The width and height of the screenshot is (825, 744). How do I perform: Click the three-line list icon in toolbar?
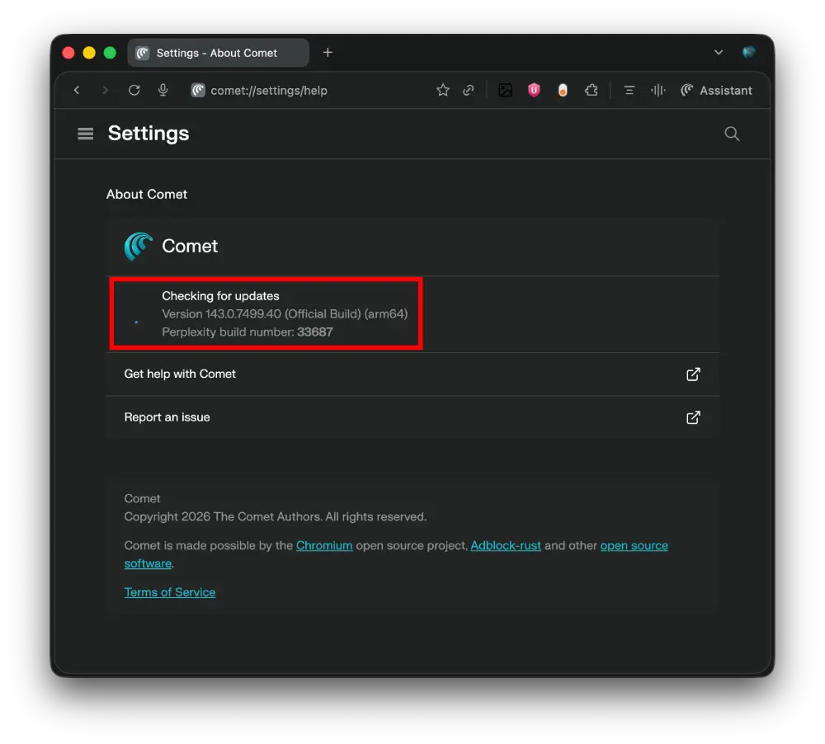point(629,91)
